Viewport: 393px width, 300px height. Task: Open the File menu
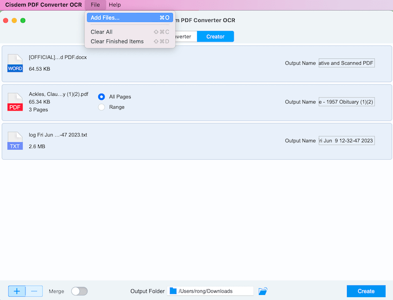(95, 4)
